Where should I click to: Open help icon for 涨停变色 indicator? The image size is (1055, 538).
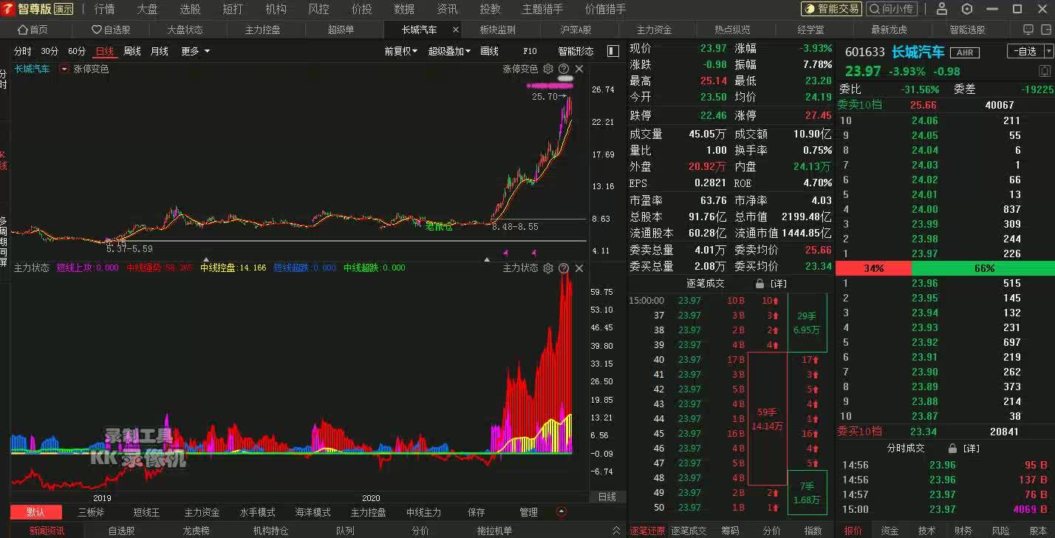coord(564,69)
